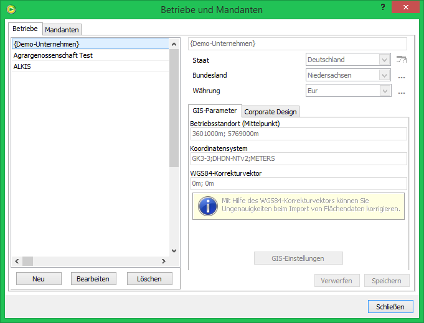Click the ellipsis button beside Bundesland
424x323 pixels.
coord(402,76)
